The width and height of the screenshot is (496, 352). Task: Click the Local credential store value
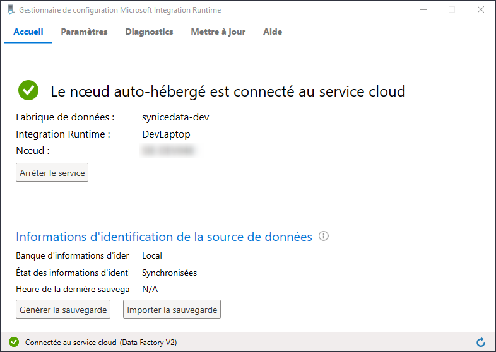[x=152, y=255]
